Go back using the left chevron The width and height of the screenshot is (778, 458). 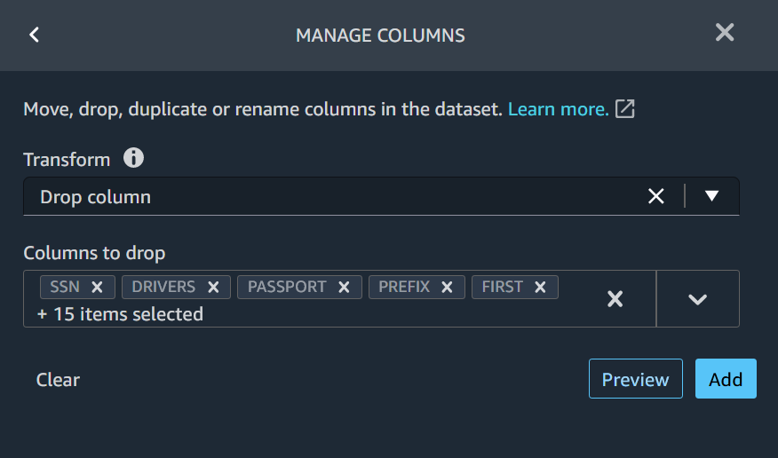pos(35,35)
